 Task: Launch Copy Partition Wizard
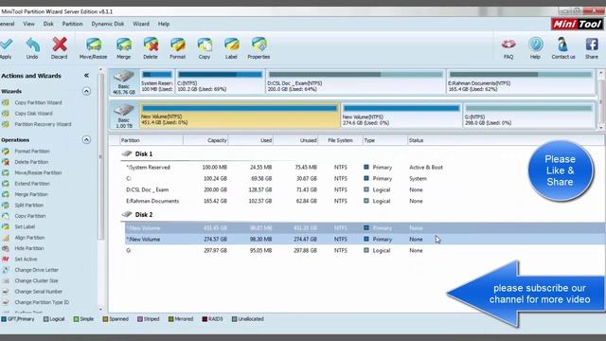point(38,103)
